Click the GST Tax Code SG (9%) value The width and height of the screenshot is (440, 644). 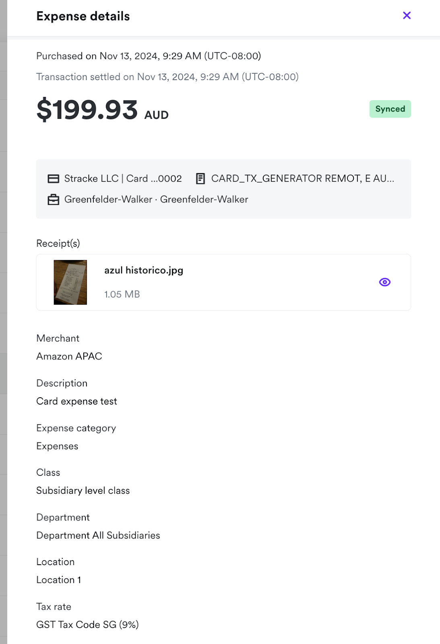tap(87, 625)
